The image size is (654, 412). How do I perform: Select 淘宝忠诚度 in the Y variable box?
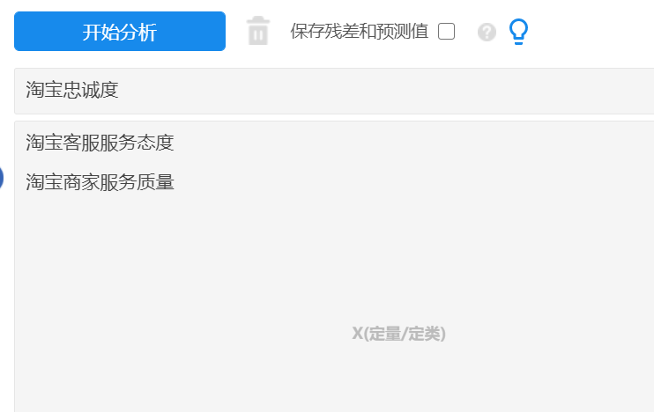(x=72, y=90)
